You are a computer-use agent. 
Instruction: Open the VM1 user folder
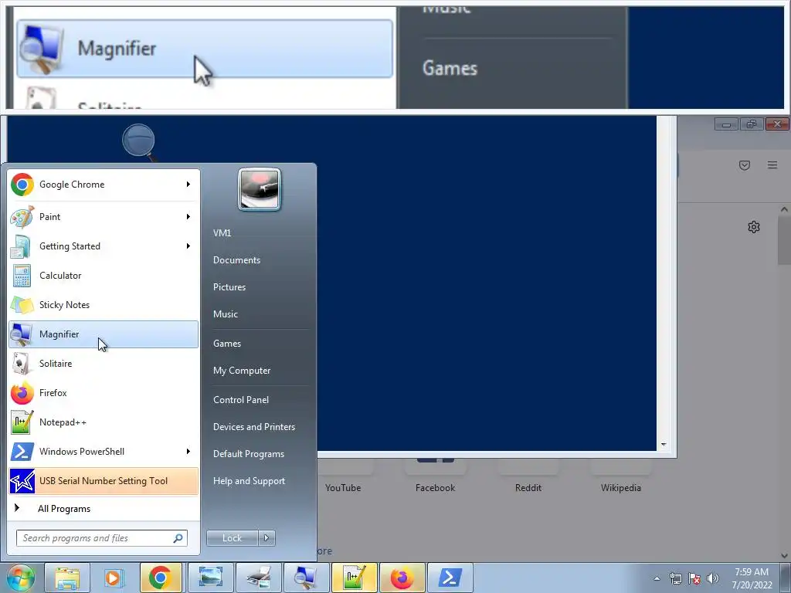coord(222,233)
